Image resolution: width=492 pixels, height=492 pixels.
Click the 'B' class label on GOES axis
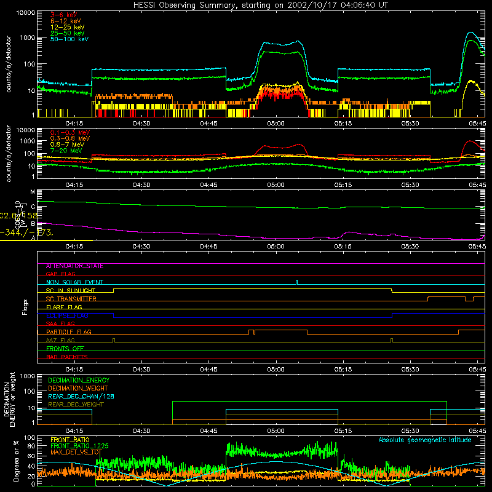[x=33, y=224]
